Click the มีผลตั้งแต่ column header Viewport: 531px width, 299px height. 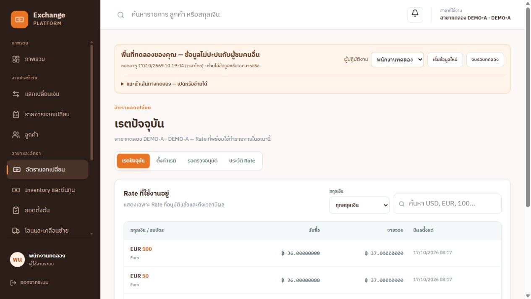(423, 230)
